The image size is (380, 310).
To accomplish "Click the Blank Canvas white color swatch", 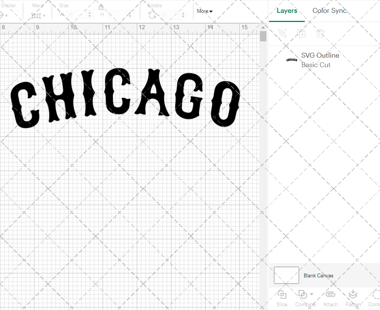I will [x=286, y=275].
